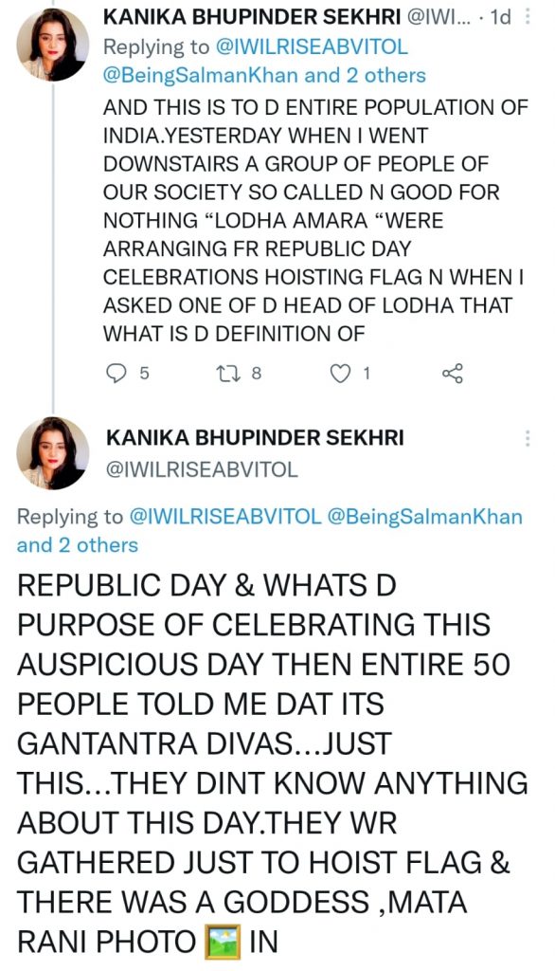The image size is (555, 971).
Task: Open @IWILRISEABVITOL mention in second tweet's reply line
Action: (x=224, y=516)
